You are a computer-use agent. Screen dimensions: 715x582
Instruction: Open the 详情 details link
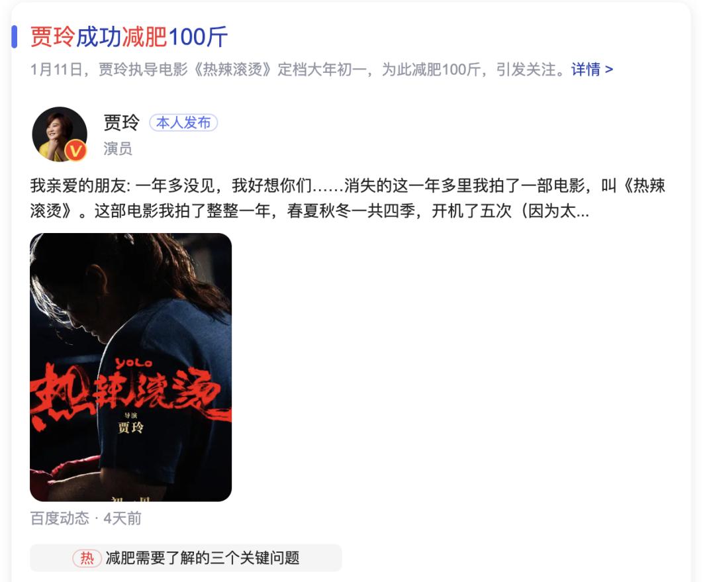592,70
